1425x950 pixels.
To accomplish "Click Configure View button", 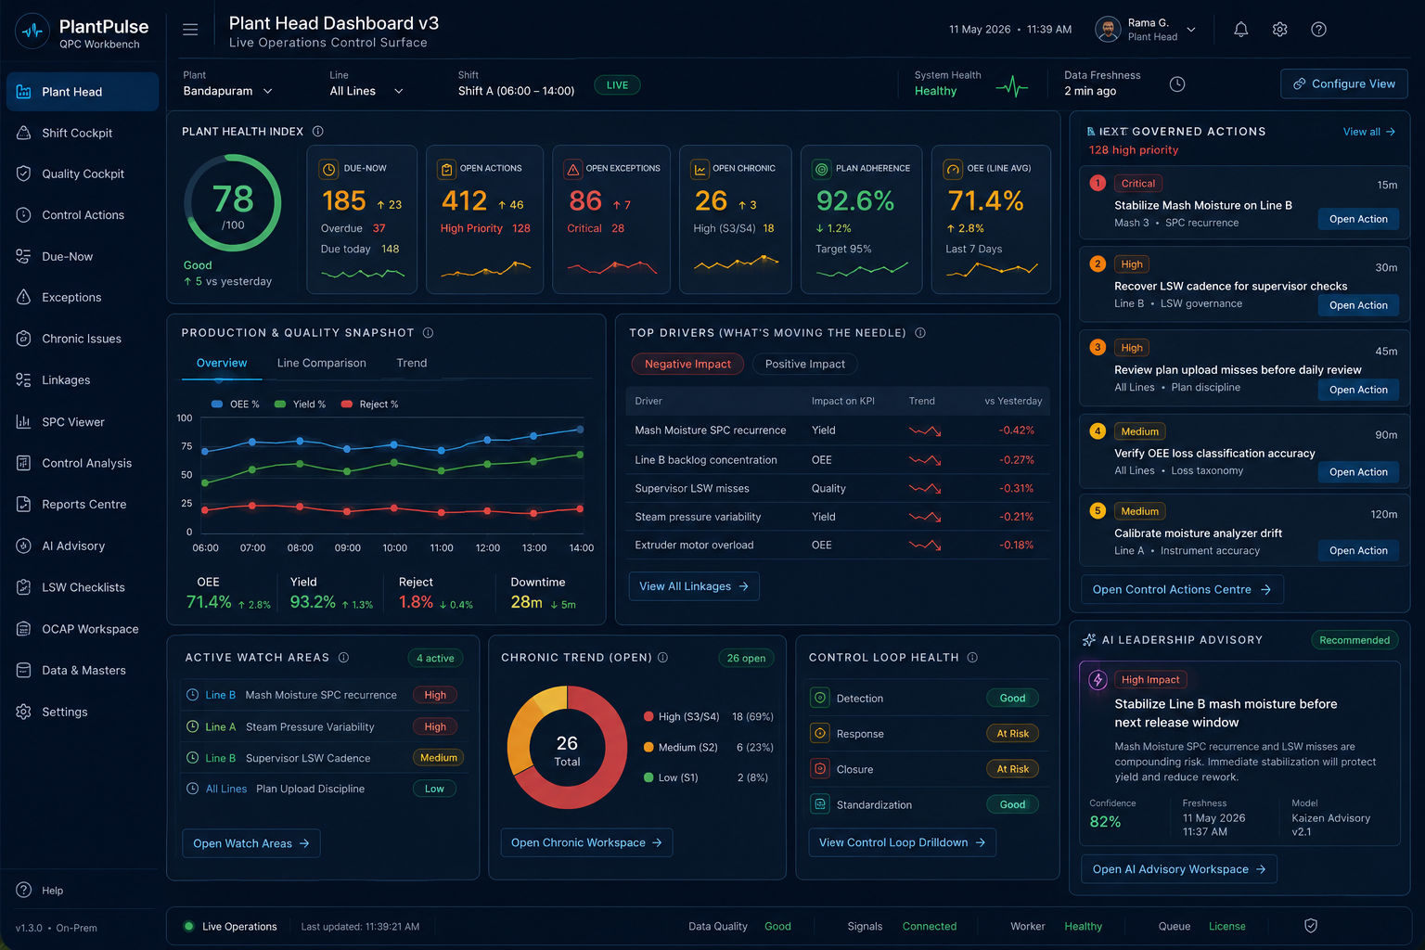I will coord(1344,83).
